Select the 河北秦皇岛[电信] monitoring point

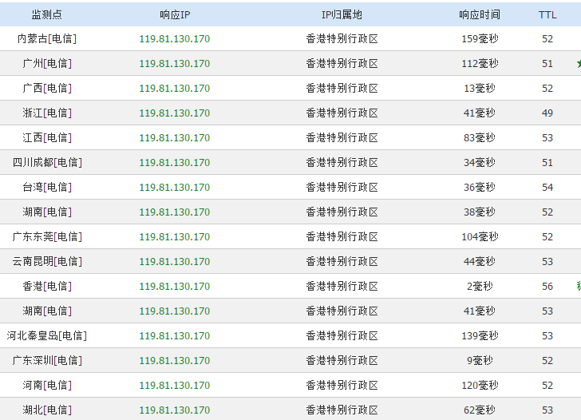click(46, 335)
